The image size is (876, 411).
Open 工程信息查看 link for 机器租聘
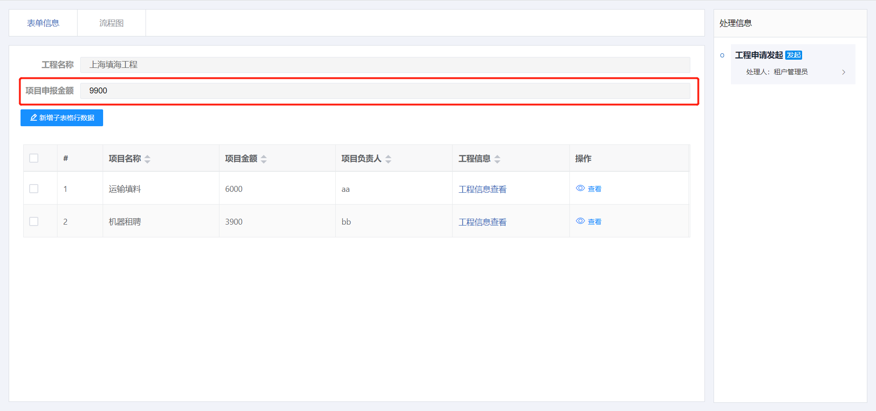[x=482, y=222]
